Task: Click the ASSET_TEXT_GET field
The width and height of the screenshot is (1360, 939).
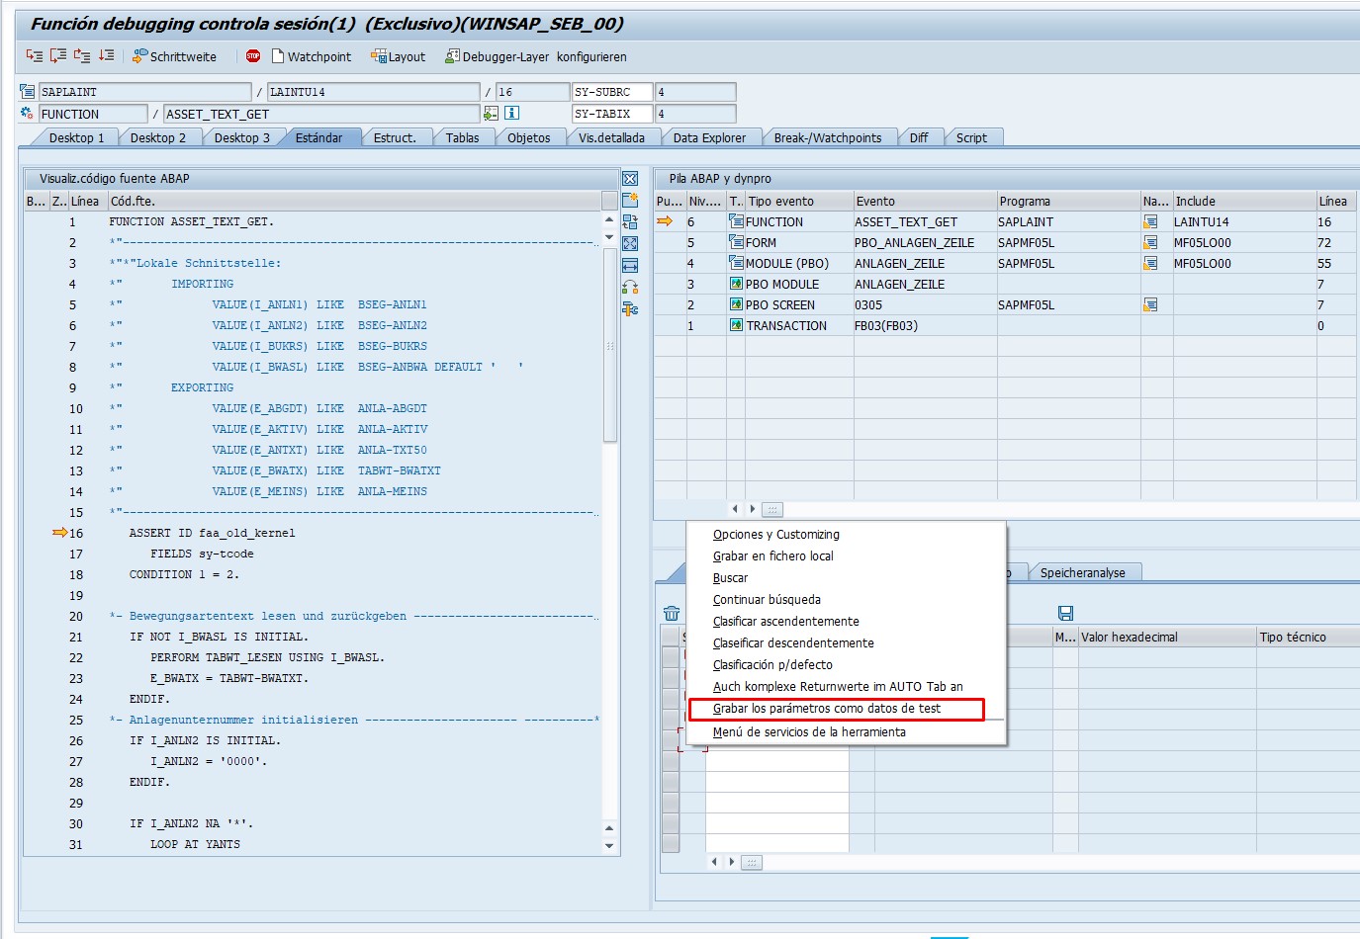Action: 321,114
